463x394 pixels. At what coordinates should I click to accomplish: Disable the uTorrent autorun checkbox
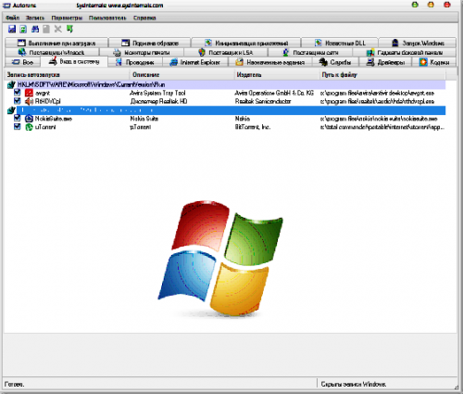pos(18,126)
